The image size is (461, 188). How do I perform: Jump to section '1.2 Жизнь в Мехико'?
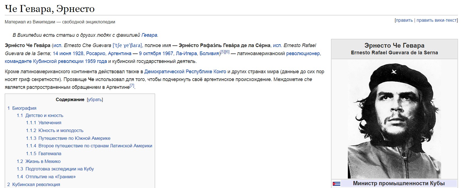pos(39,161)
